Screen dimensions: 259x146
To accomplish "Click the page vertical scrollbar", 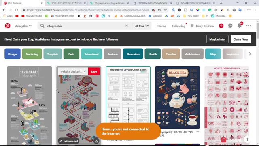I will (x=257, y=30).
